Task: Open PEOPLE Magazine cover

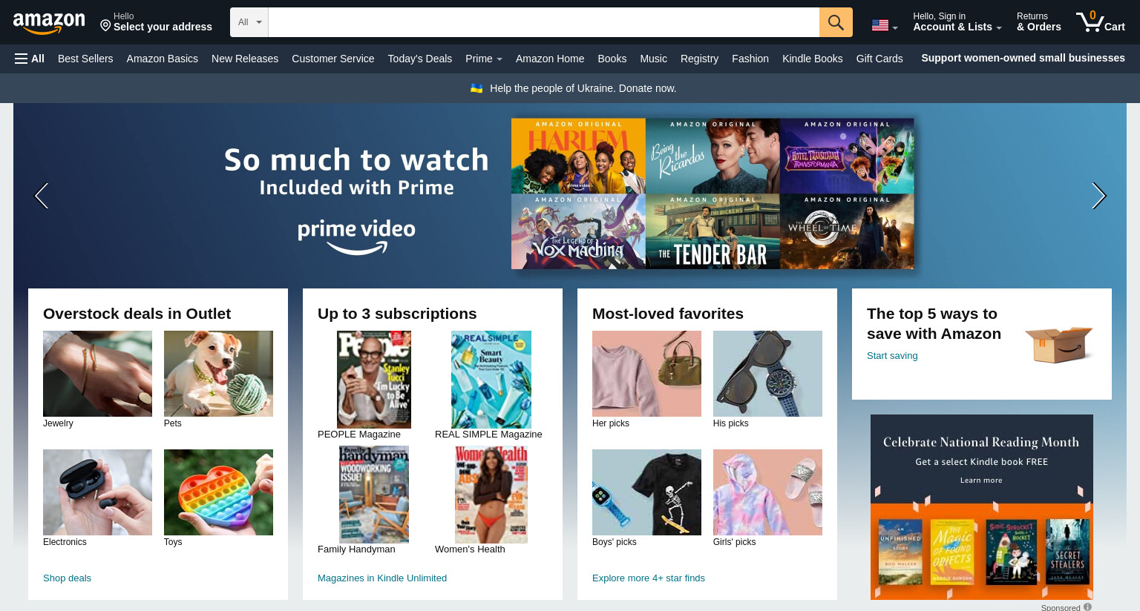Action: [374, 380]
